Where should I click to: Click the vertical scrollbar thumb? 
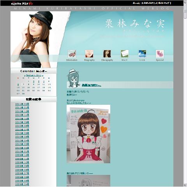click(185, 11)
